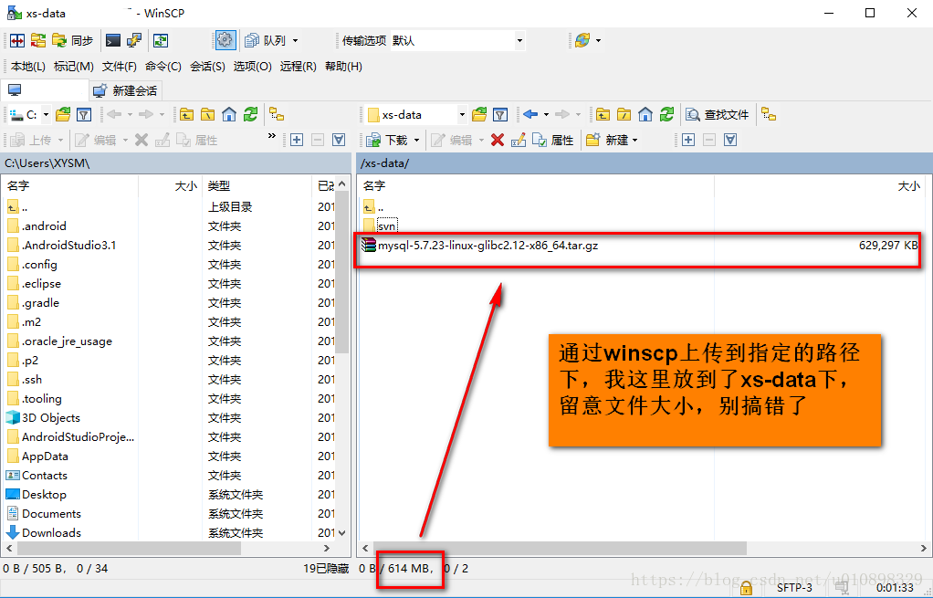The image size is (933, 598).
Task: Click the local open directory folder icon
Action: pyautogui.click(x=63, y=114)
